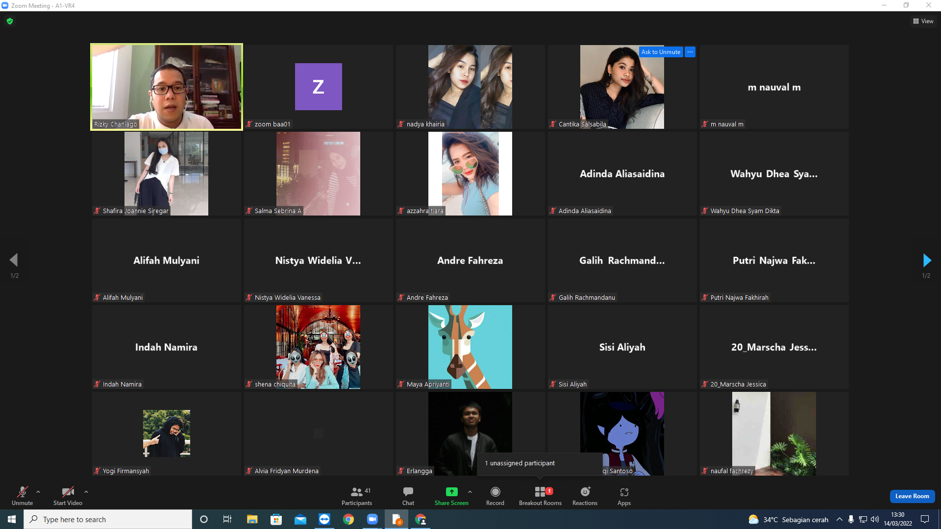Expand video options arrow next to Start Video
This screenshot has width=941, height=529.
86,492
